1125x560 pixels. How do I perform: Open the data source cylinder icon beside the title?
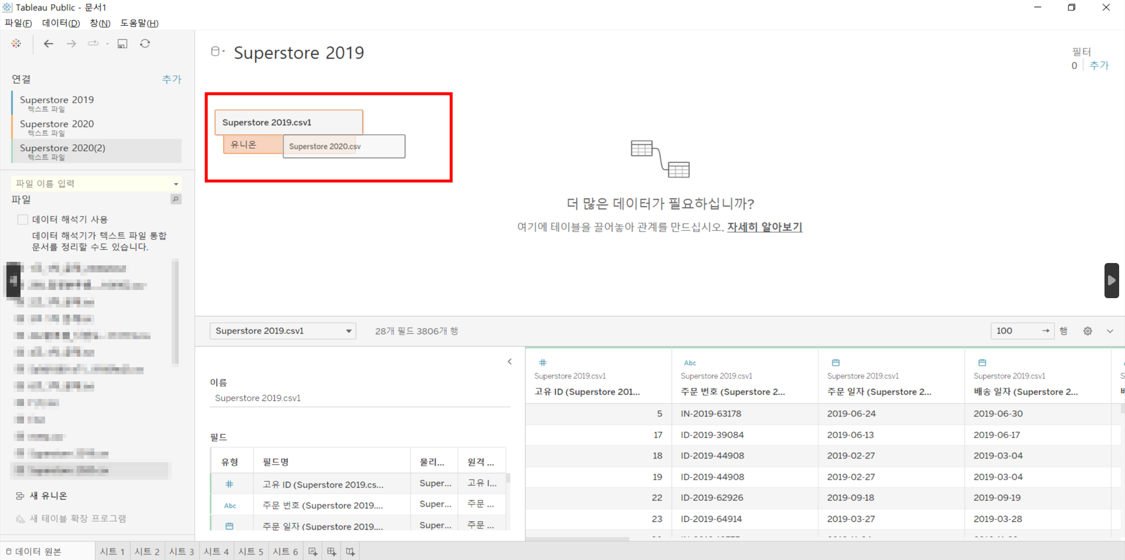pyautogui.click(x=216, y=52)
